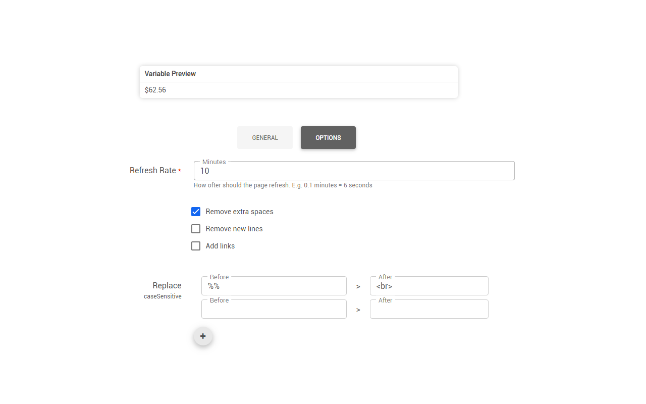Click the refresh rate help text
This screenshot has height=404, width=646.
point(283,185)
